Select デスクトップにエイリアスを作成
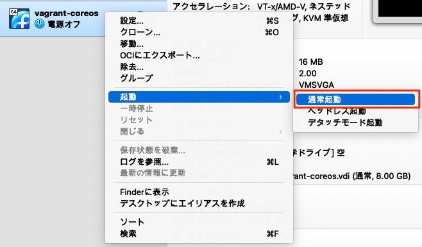Image resolution: width=422 pixels, height=247 pixels. [x=199, y=203]
